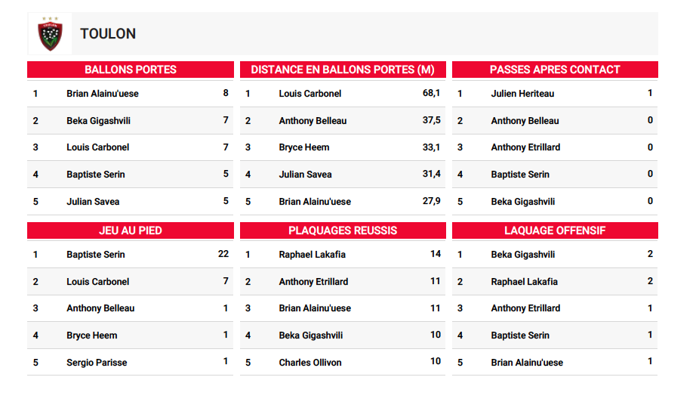
Task: Click Sergio Parisse in Jeu Au Pied
Action: pos(97,363)
